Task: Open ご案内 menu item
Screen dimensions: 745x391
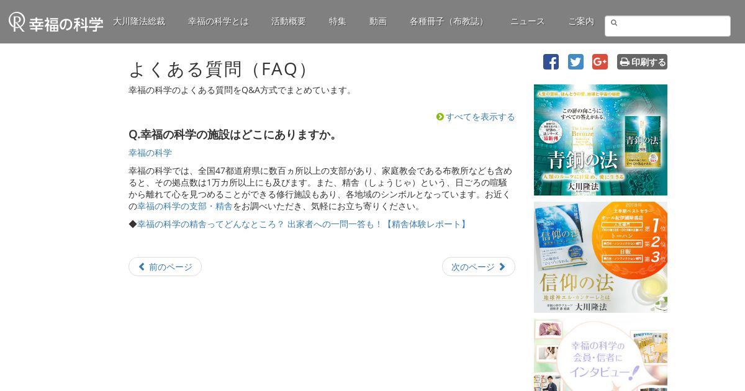Action: 581,22
